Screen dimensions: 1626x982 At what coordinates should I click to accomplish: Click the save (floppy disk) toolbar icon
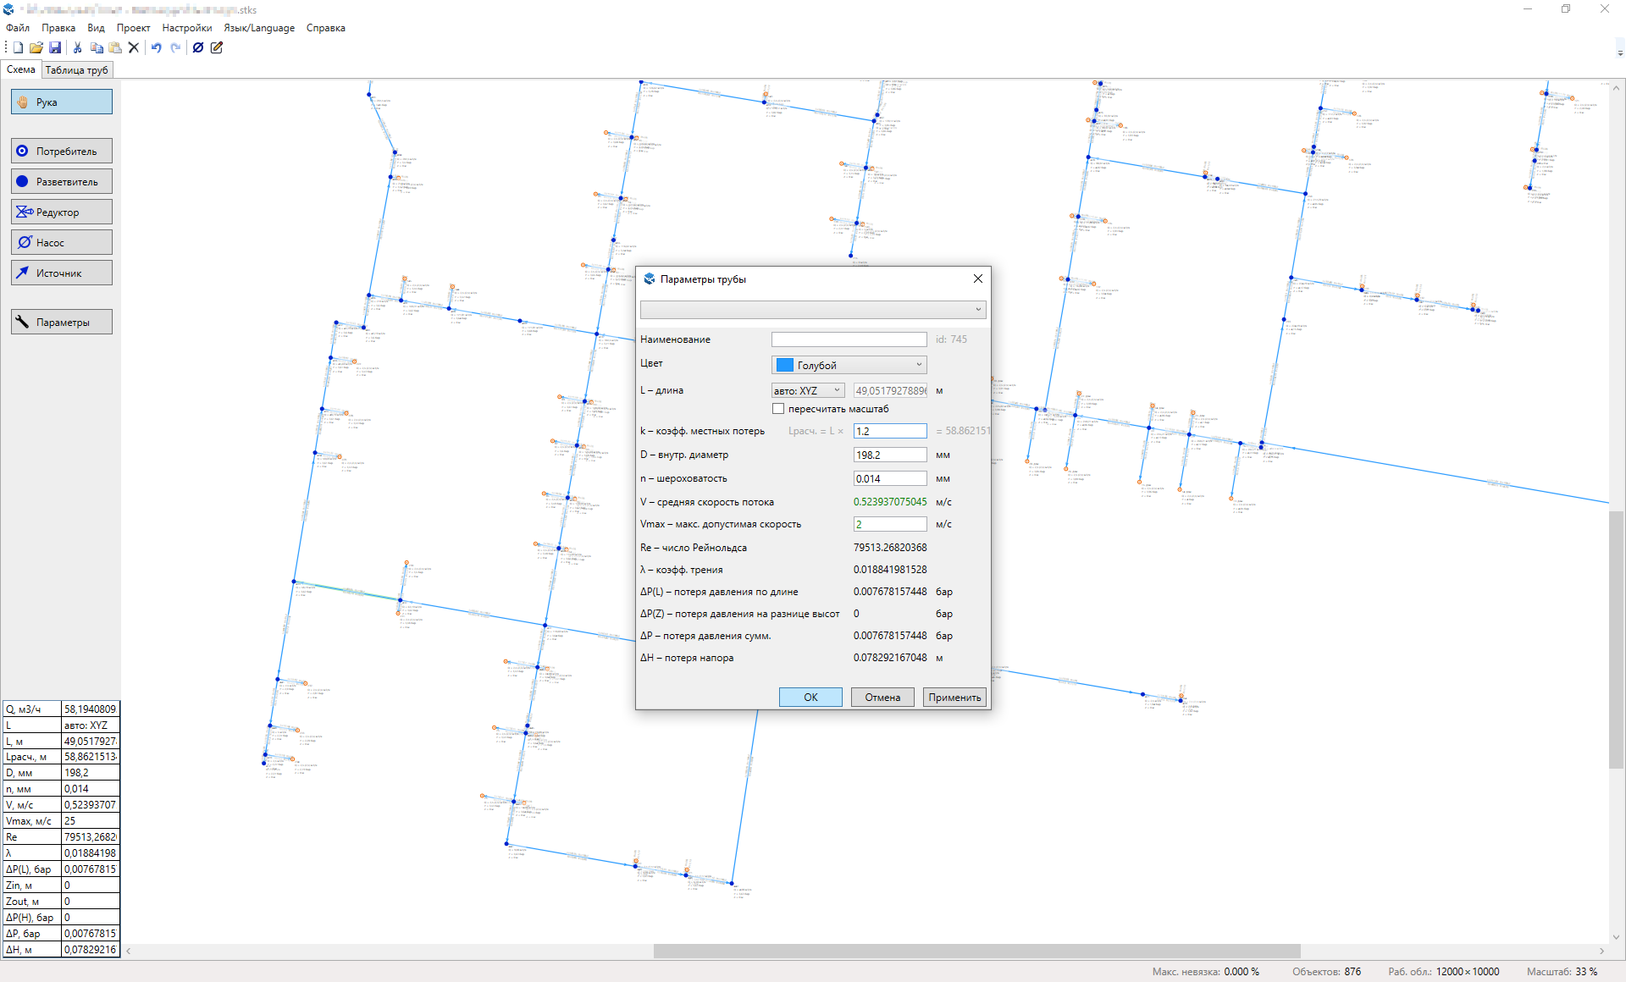coord(55,47)
